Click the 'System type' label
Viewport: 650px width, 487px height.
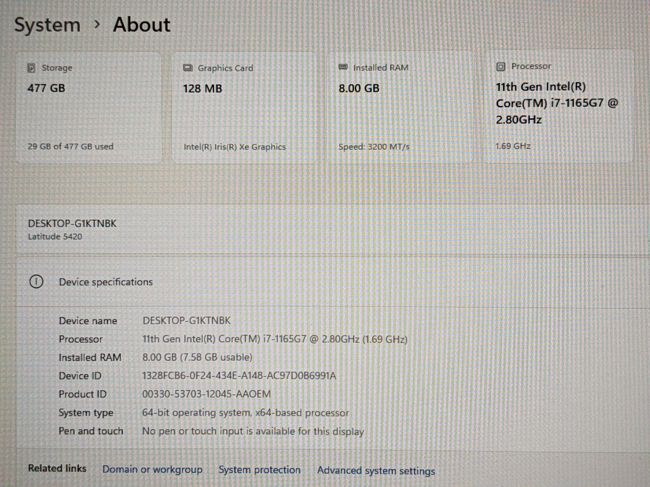[86, 413]
